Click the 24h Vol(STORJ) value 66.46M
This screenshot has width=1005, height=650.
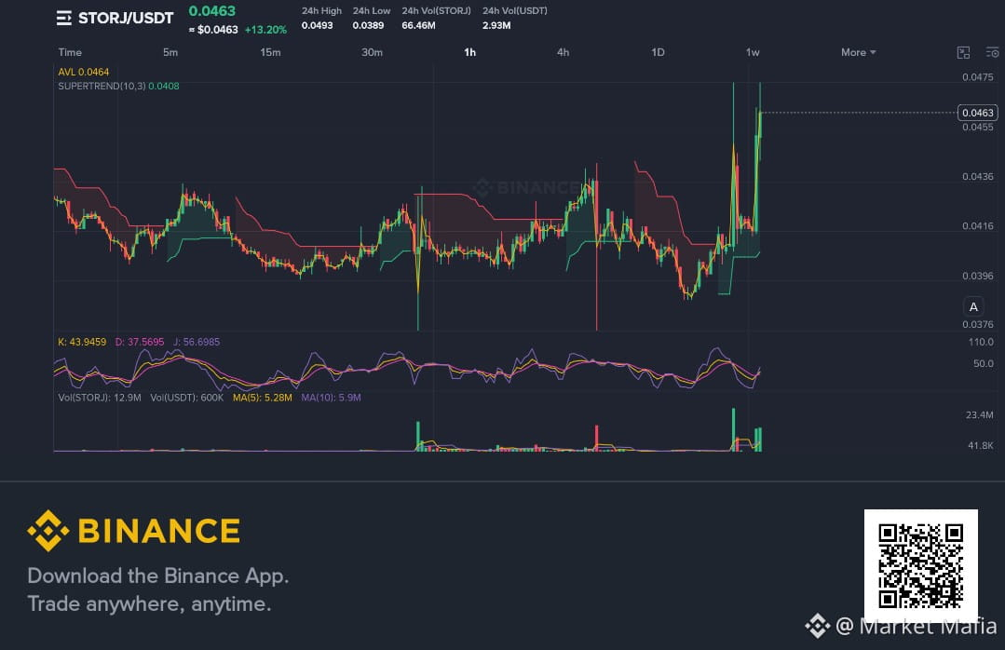pyautogui.click(x=418, y=26)
